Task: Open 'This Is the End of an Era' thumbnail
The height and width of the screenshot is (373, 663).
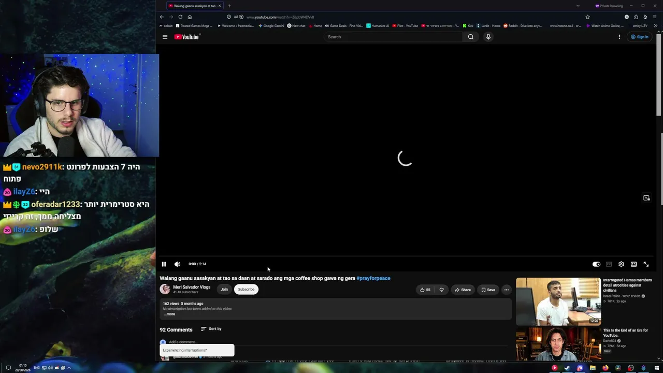Action: 558,344
